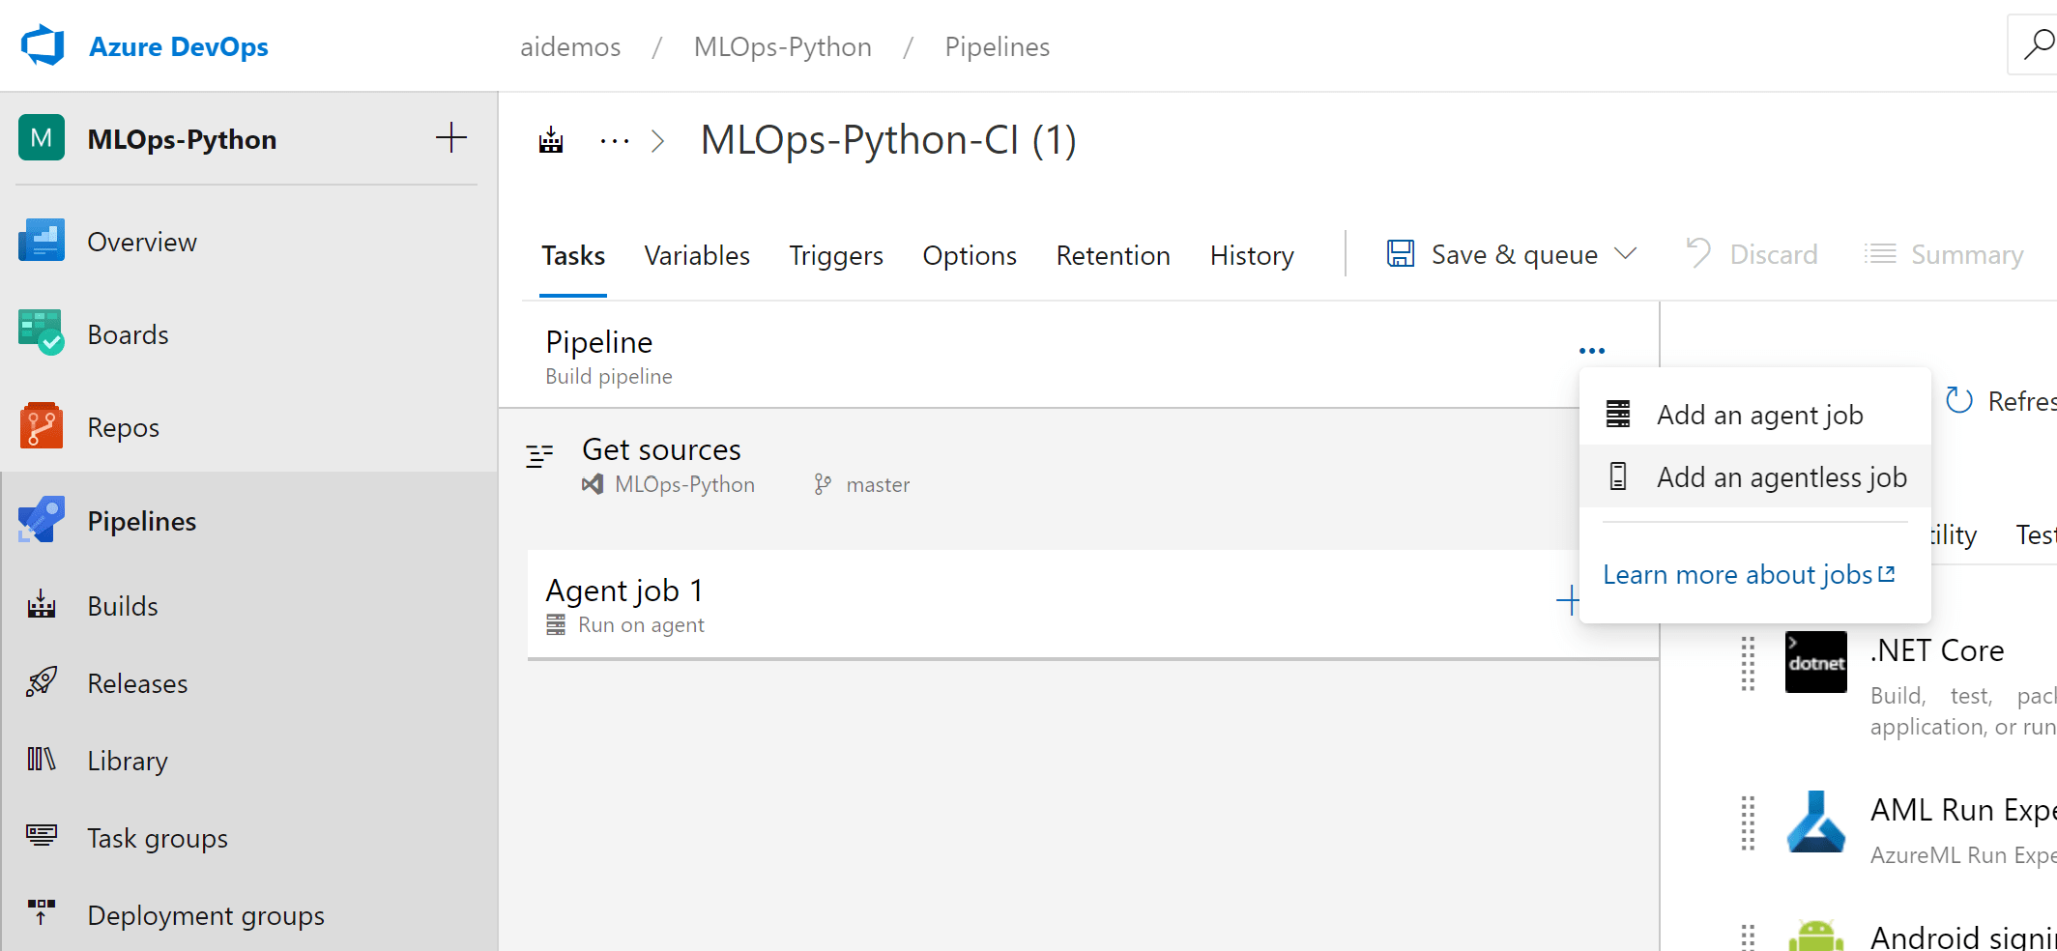Switch to the History tab
The height and width of the screenshot is (951, 2057).
(1252, 255)
